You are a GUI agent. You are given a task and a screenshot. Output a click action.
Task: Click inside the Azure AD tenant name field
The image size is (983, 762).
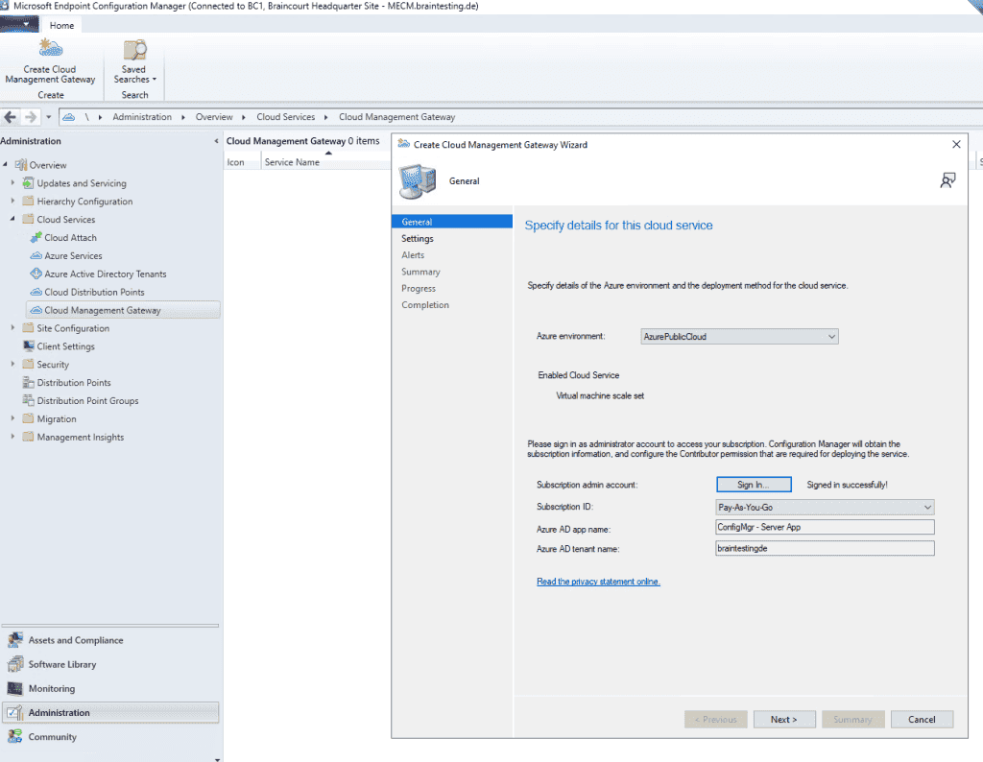tap(825, 547)
